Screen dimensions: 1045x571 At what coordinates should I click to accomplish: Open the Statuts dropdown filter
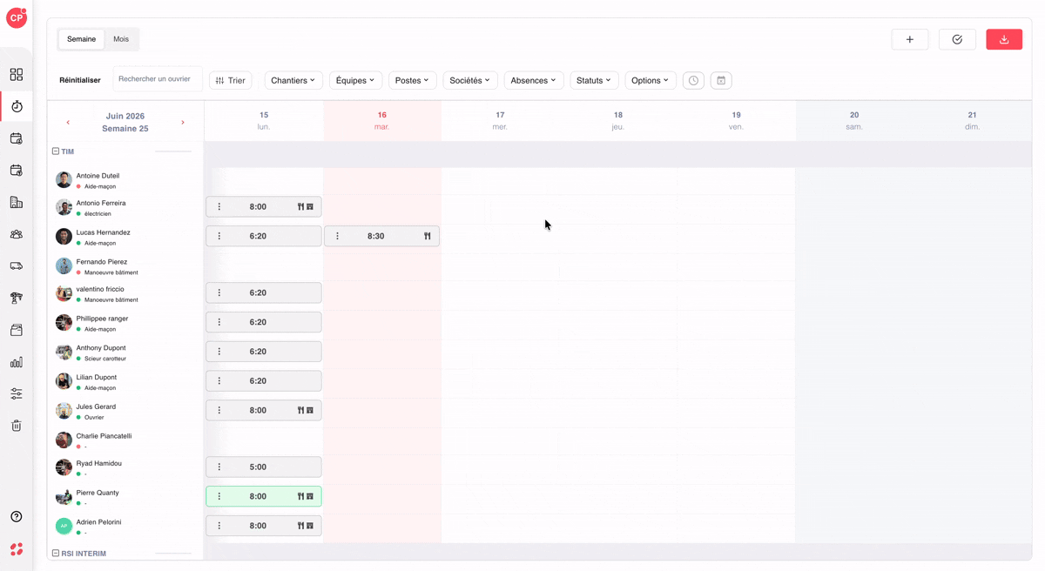pos(594,80)
